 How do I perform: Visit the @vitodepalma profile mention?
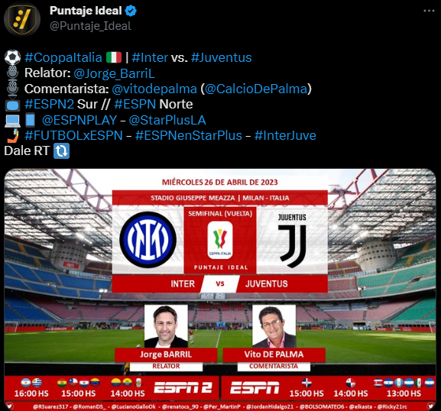154,89
